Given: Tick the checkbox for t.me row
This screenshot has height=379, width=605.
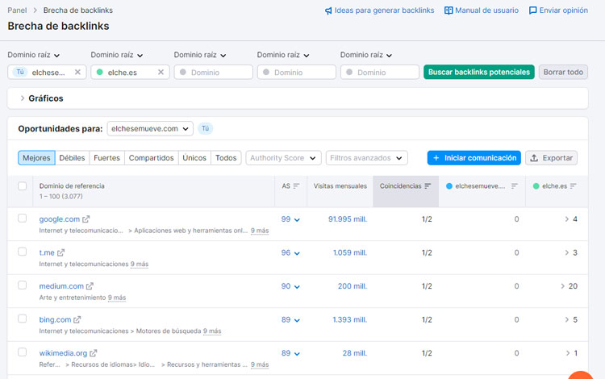Looking at the screenshot, I should pyautogui.click(x=23, y=252).
